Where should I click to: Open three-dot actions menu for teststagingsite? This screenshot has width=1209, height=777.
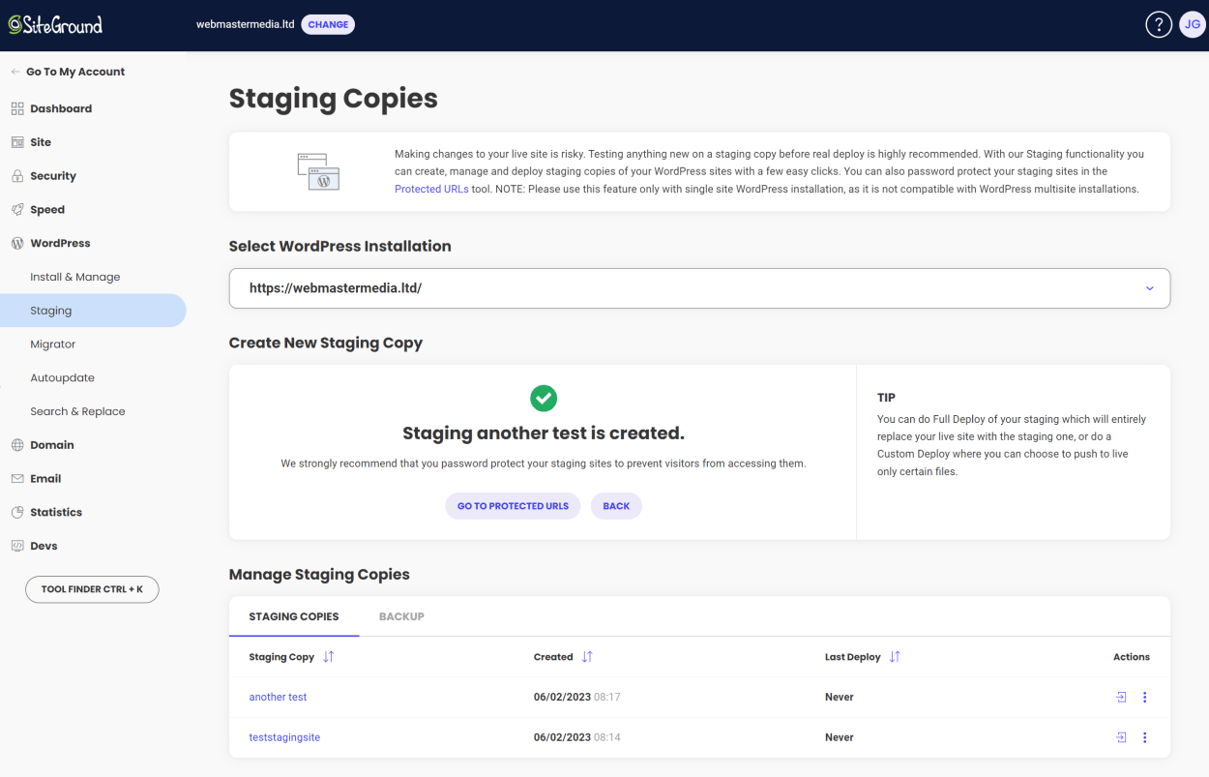(1145, 737)
